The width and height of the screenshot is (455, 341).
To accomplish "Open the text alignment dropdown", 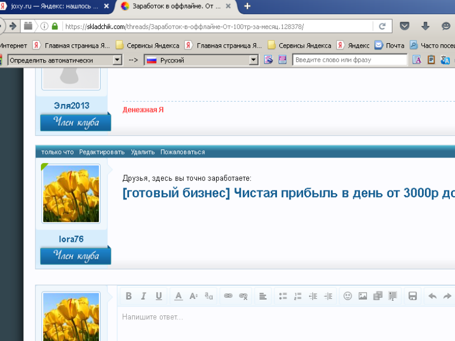I will click(x=263, y=296).
